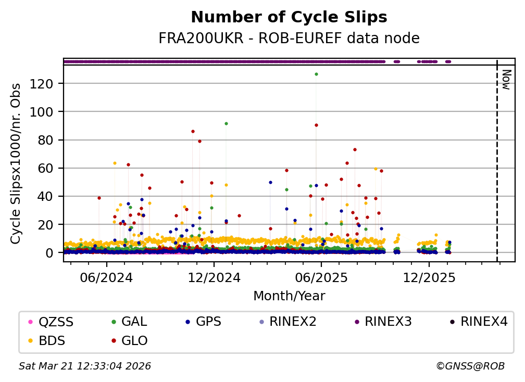The height and width of the screenshot is (382, 525).
Task: Click the "Number of Cycle Slips" chart title
Action: (289, 17)
